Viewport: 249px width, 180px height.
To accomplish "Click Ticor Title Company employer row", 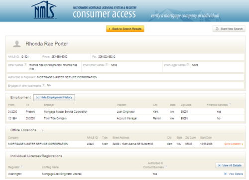I will tap(125, 118).
